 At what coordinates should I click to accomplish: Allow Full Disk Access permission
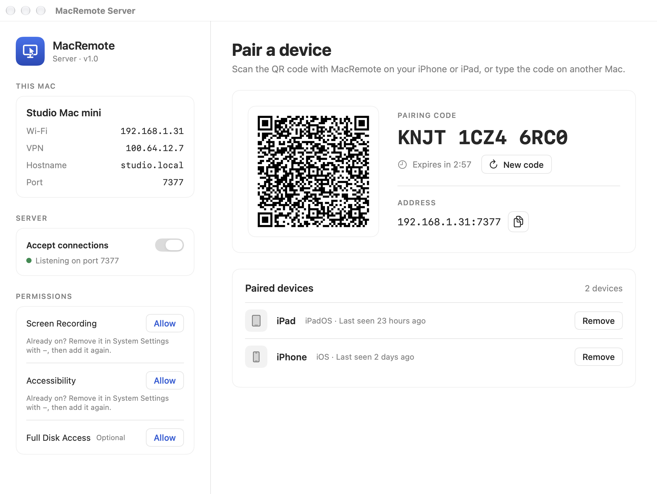tap(165, 438)
